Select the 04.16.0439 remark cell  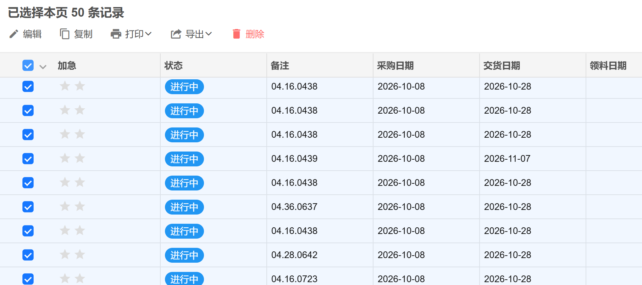320,159
